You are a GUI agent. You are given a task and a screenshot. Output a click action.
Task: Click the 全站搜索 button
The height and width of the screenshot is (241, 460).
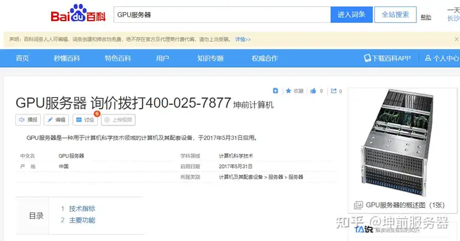coord(395,15)
